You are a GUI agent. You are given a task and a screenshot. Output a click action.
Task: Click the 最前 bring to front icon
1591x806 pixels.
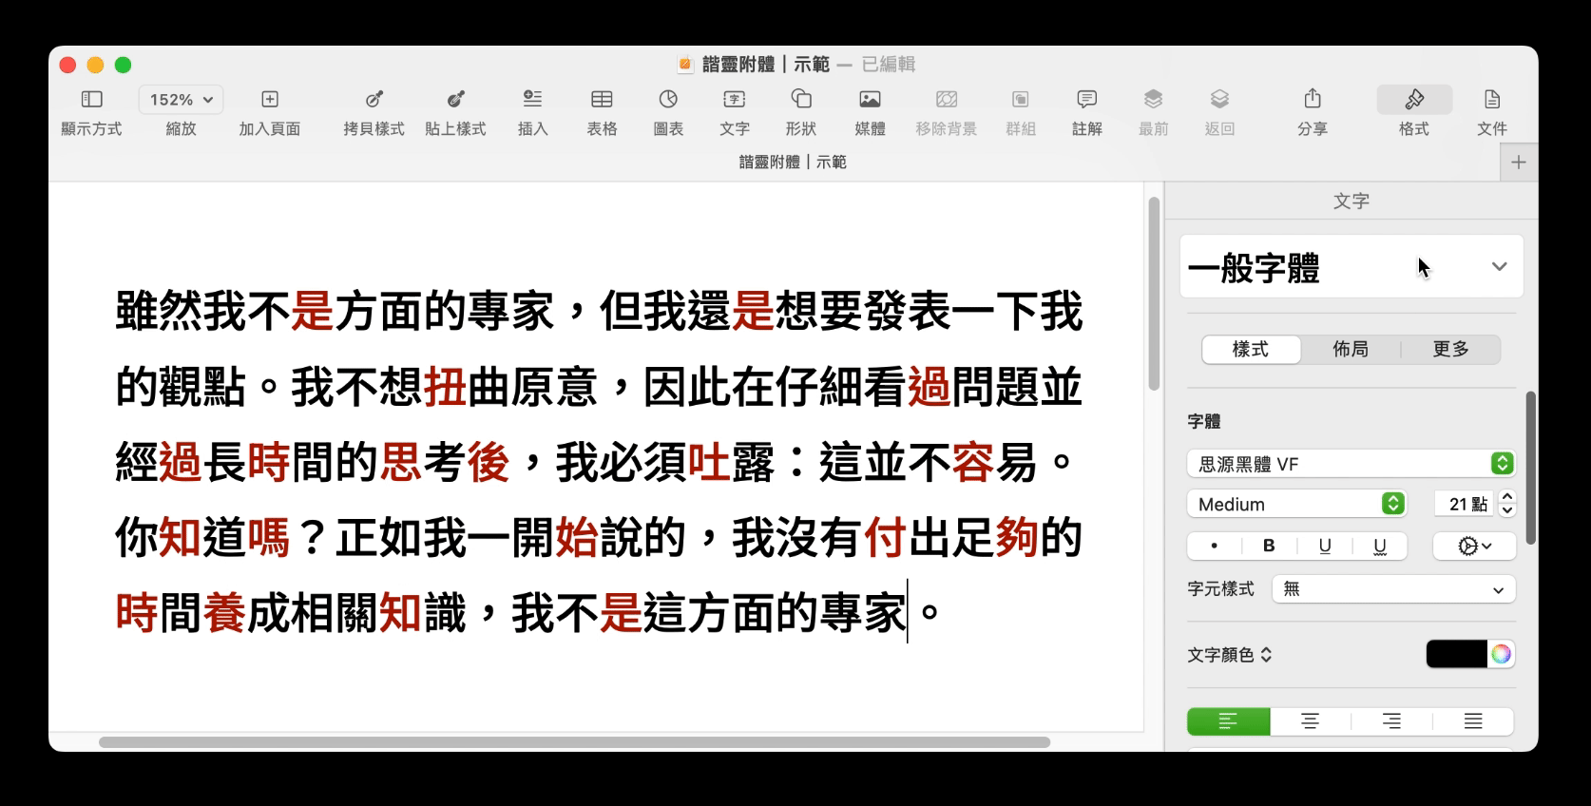1153,99
